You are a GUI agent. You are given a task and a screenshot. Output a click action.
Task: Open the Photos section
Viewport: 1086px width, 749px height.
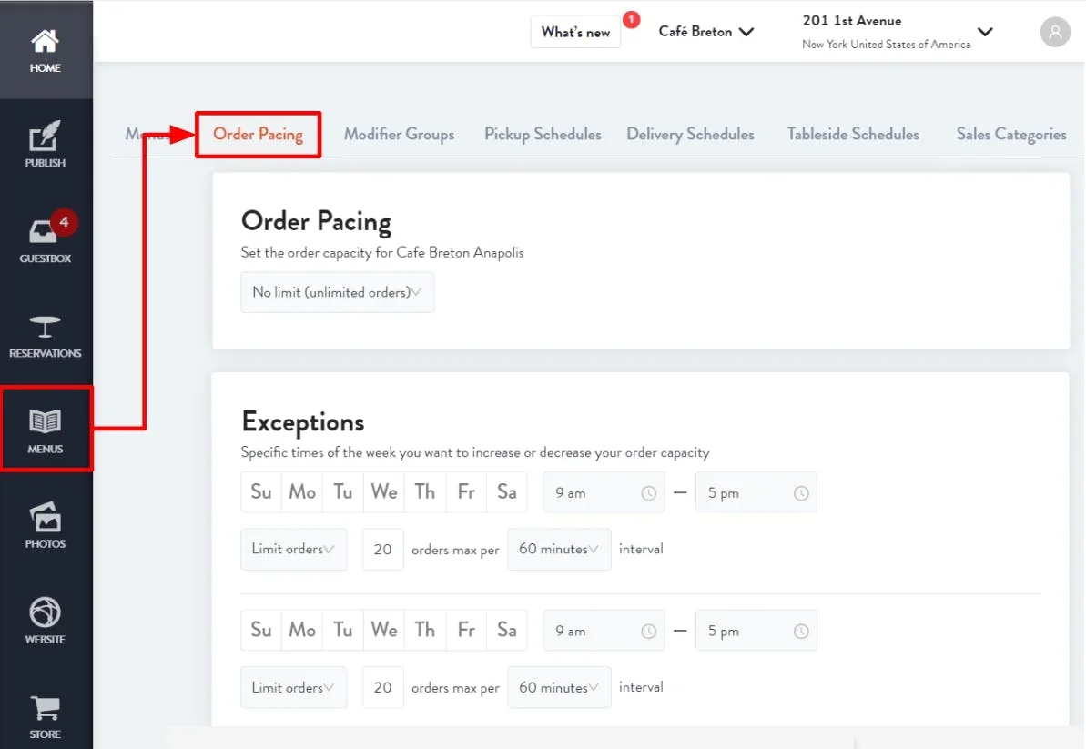(46, 525)
